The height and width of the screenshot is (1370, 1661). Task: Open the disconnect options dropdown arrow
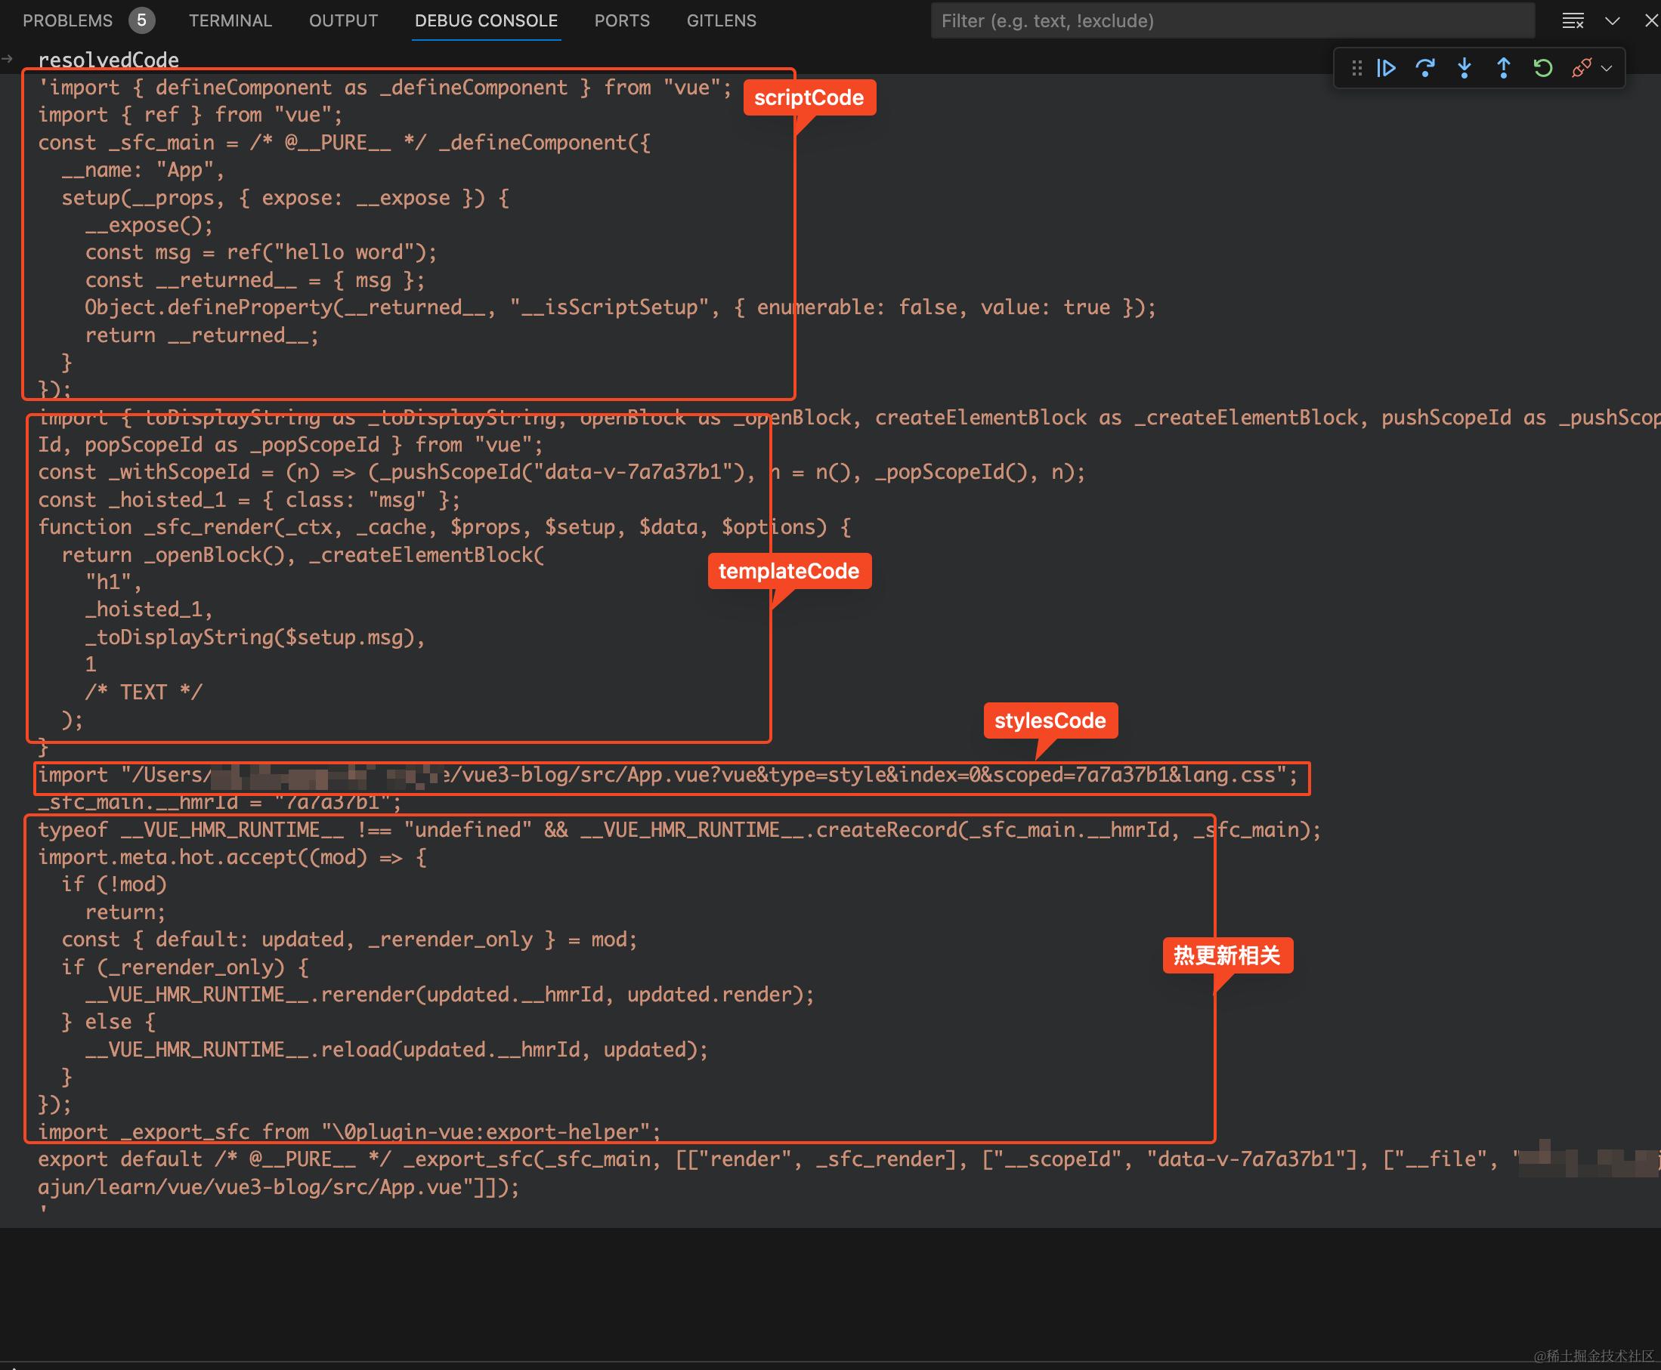click(x=1607, y=69)
